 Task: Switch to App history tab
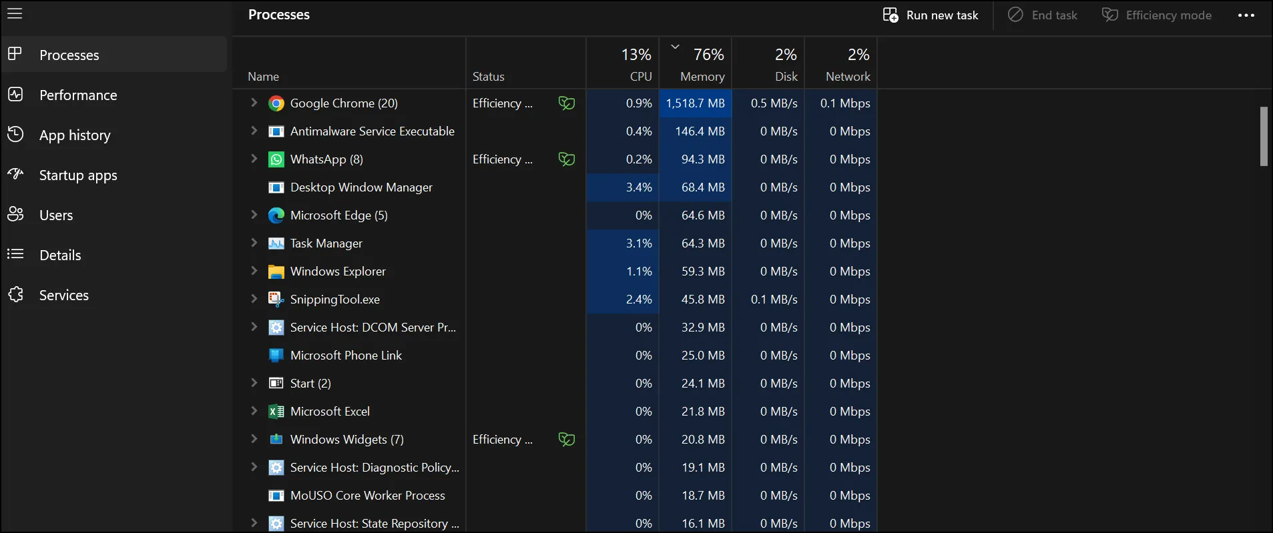114,135
